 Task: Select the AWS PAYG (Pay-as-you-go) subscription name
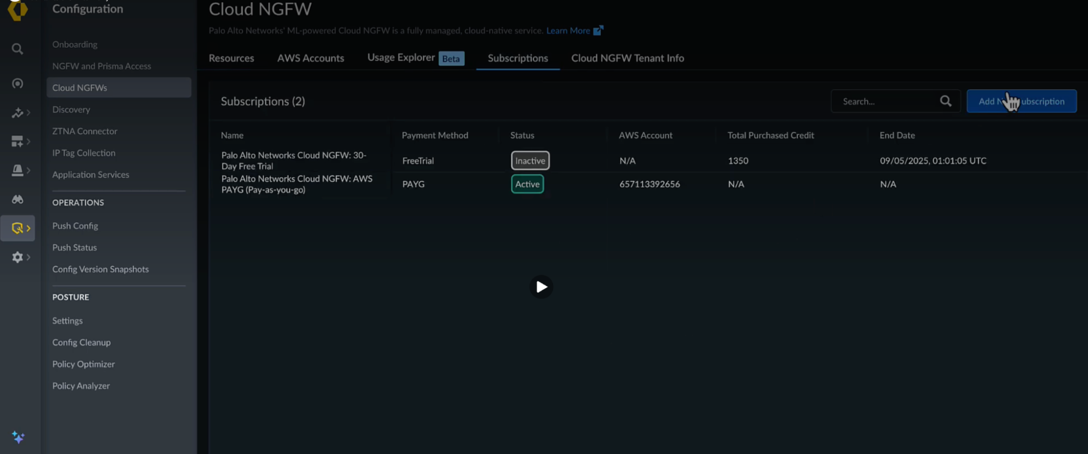(x=297, y=184)
